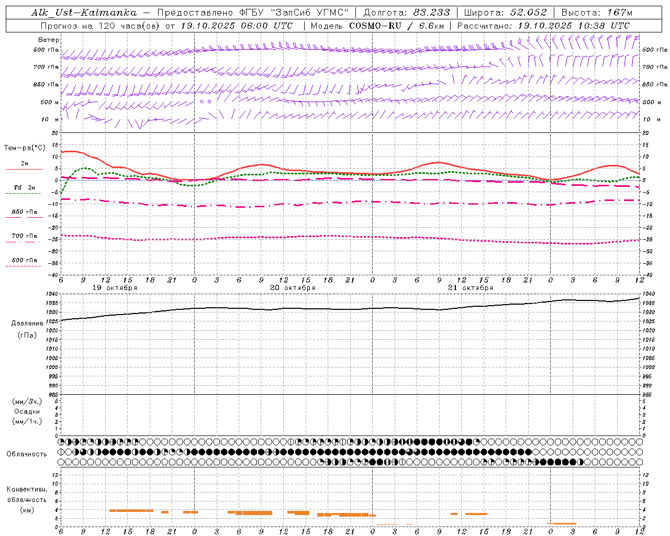670x536 pixels.
Task: Click the (мм/3ч.) precipitation unit label
Action: pyautogui.click(x=27, y=401)
